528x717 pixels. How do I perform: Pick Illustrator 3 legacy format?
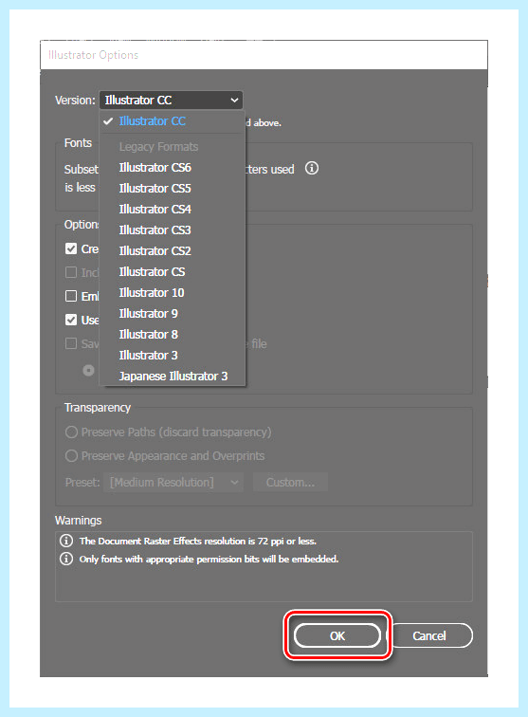pos(173,356)
